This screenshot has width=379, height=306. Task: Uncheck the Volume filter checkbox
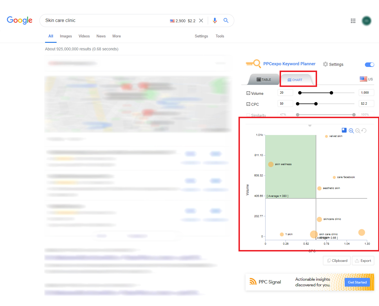[248, 93]
